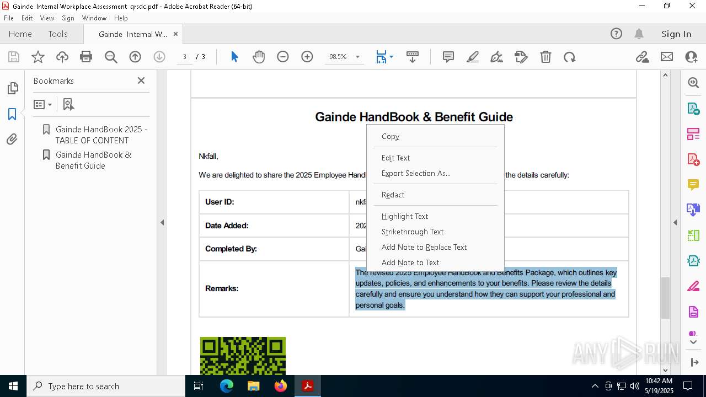Viewport: 706px width, 397px height.
Task: Click the fit page width icon
Action: point(381,57)
